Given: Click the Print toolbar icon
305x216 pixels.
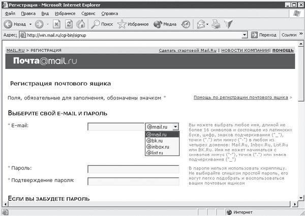Looking at the screenshot, I should pyautogui.click(x=216, y=24).
